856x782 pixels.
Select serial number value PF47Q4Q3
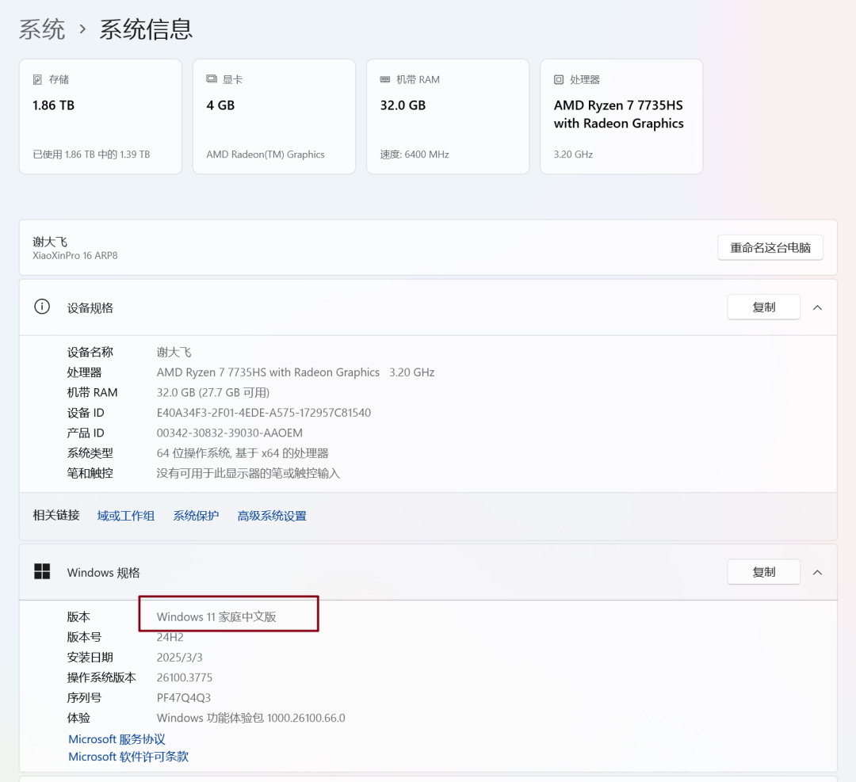pyautogui.click(x=183, y=697)
